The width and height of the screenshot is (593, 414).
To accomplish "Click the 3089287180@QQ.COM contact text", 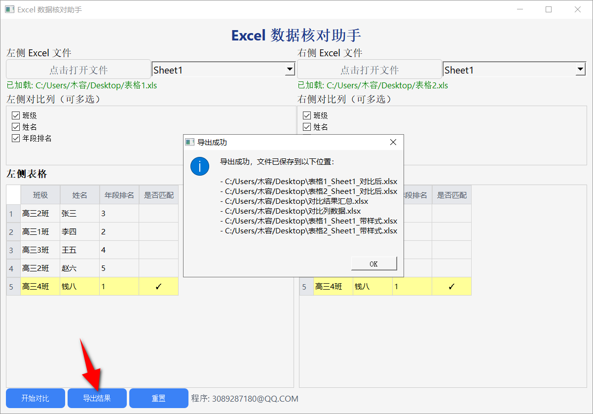I will tap(245, 398).
